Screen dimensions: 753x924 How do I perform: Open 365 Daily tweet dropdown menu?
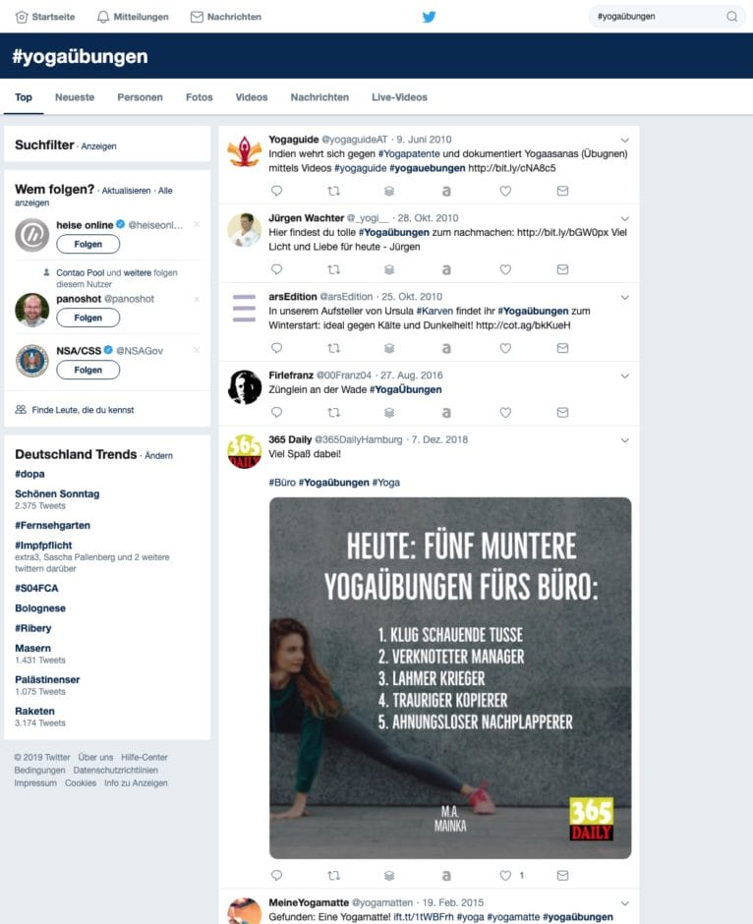click(x=624, y=440)
